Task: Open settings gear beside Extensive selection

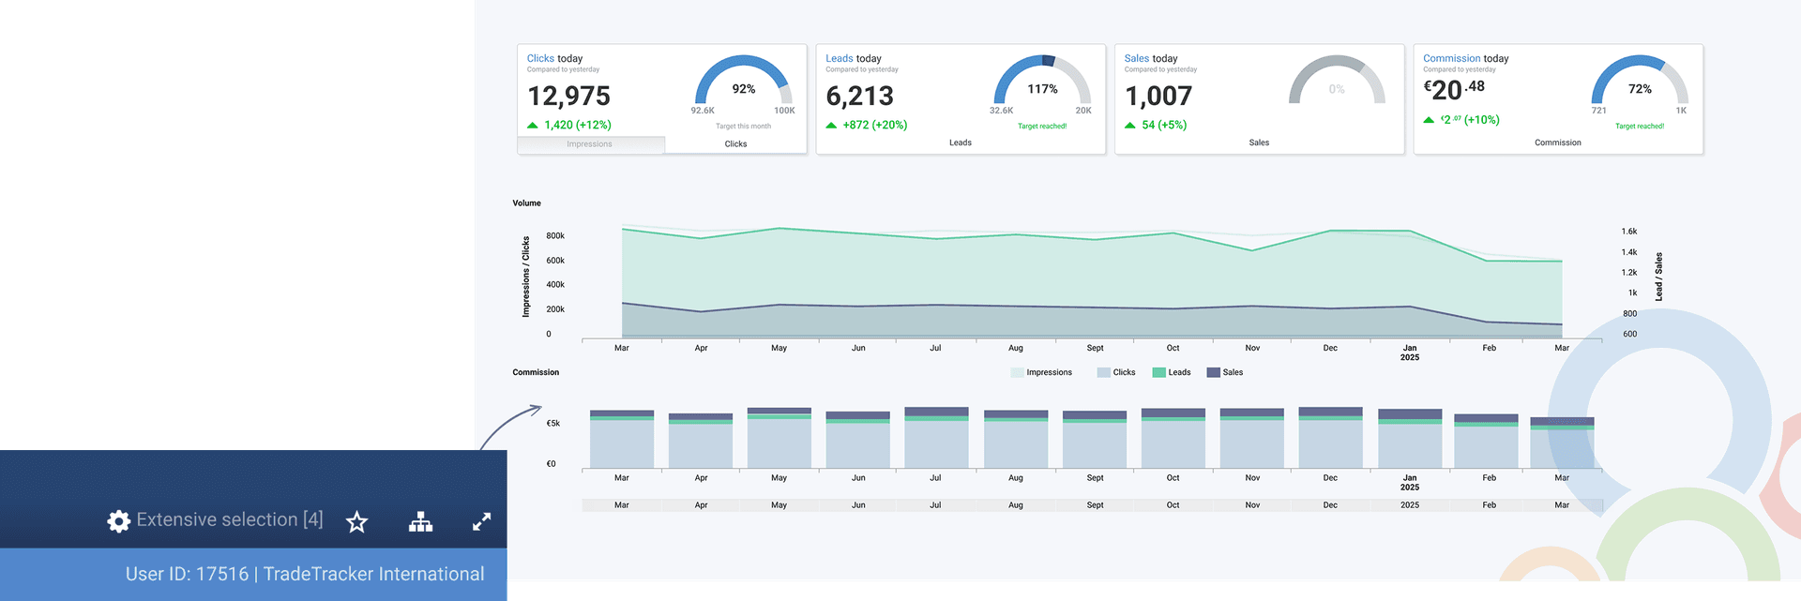Action: (x=119, y=521)
